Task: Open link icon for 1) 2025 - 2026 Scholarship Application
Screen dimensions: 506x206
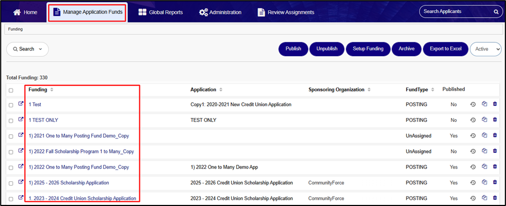Action: tap(21, 182)
